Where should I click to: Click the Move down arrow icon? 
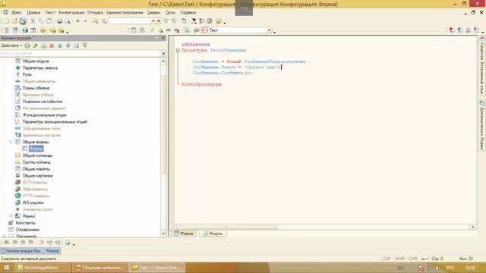coord(68,45)
